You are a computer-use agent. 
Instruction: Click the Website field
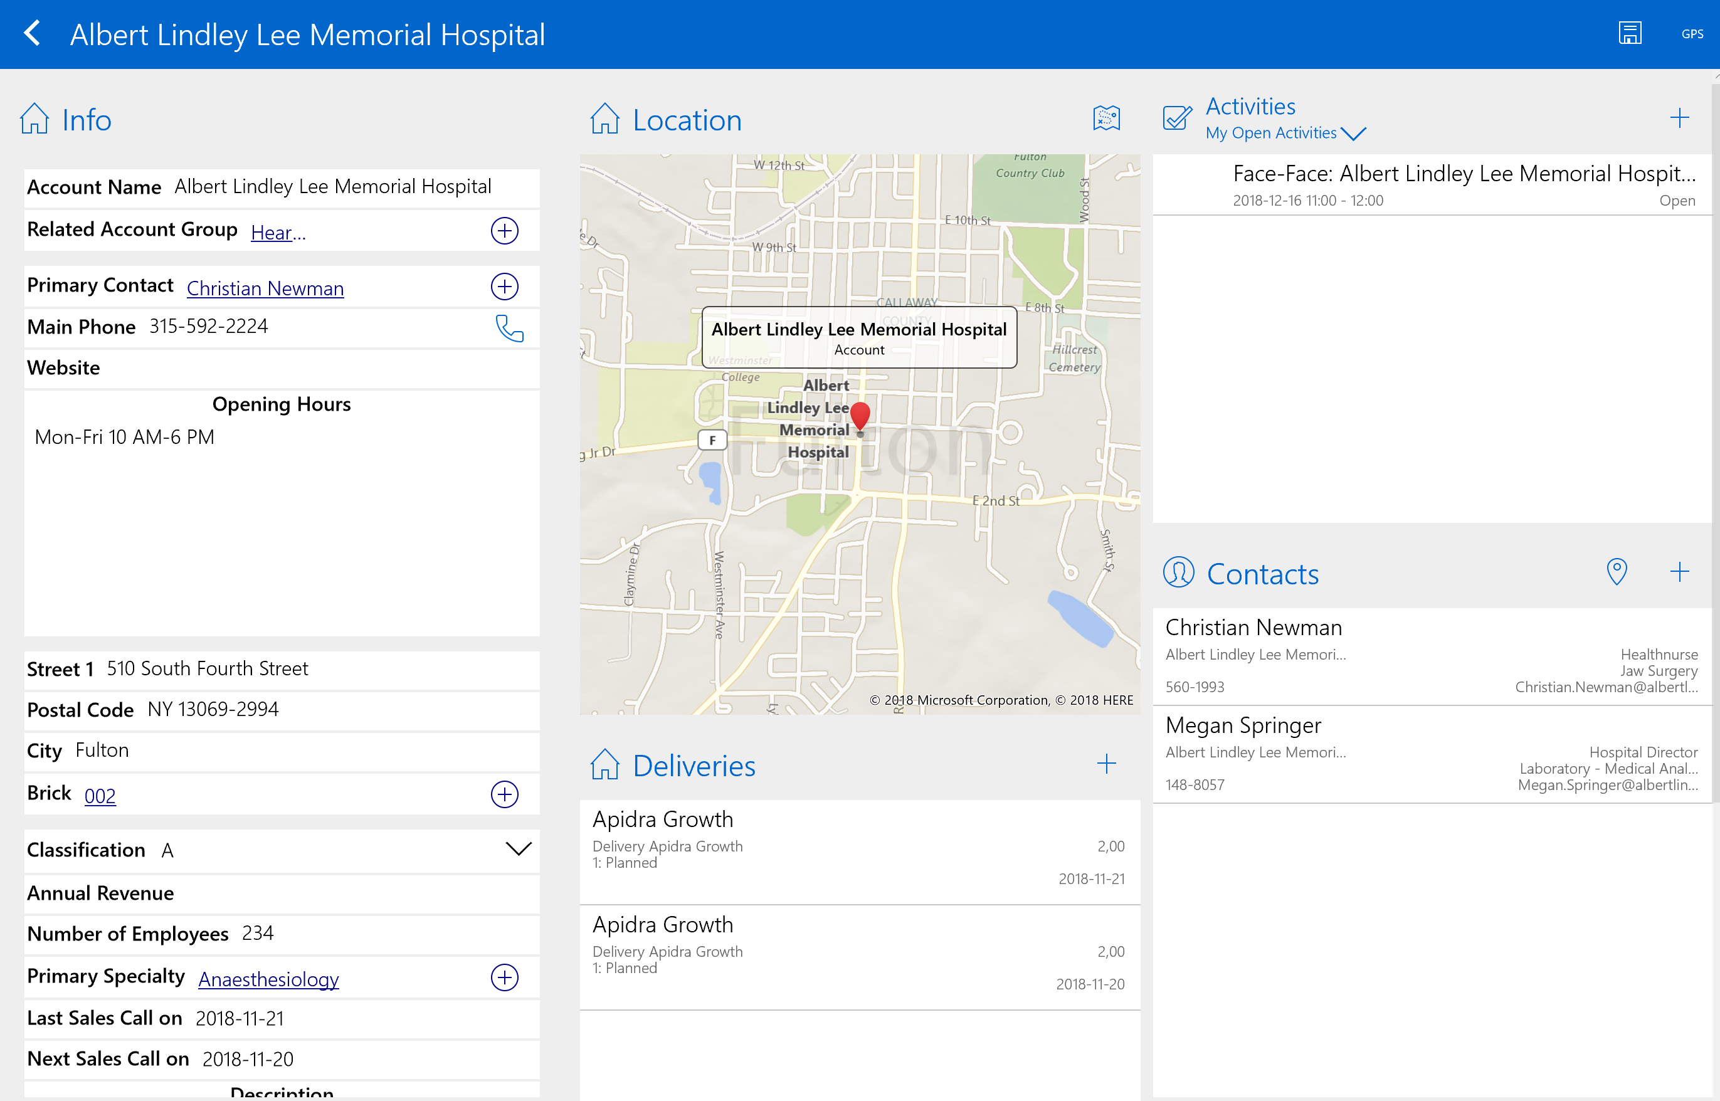pos(282,368)
